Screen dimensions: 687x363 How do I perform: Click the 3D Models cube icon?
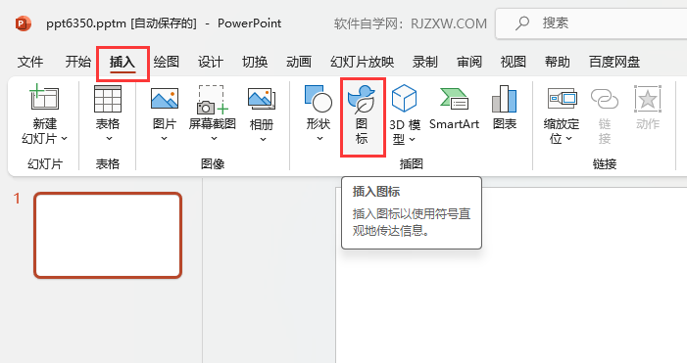point(404,98)
